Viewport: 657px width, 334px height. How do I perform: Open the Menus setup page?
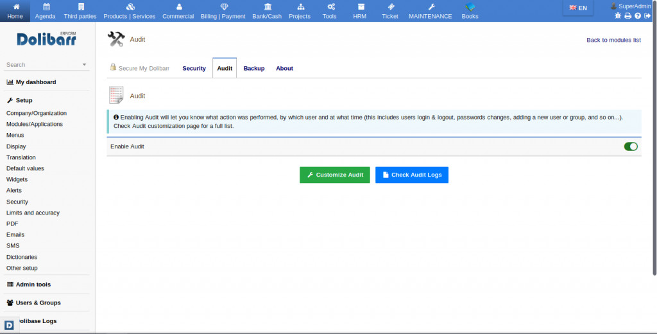[15, 135]
